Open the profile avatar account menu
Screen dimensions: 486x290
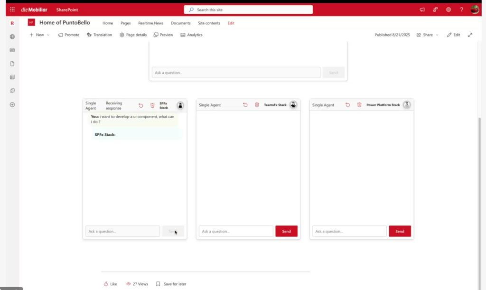coord(475,9)
